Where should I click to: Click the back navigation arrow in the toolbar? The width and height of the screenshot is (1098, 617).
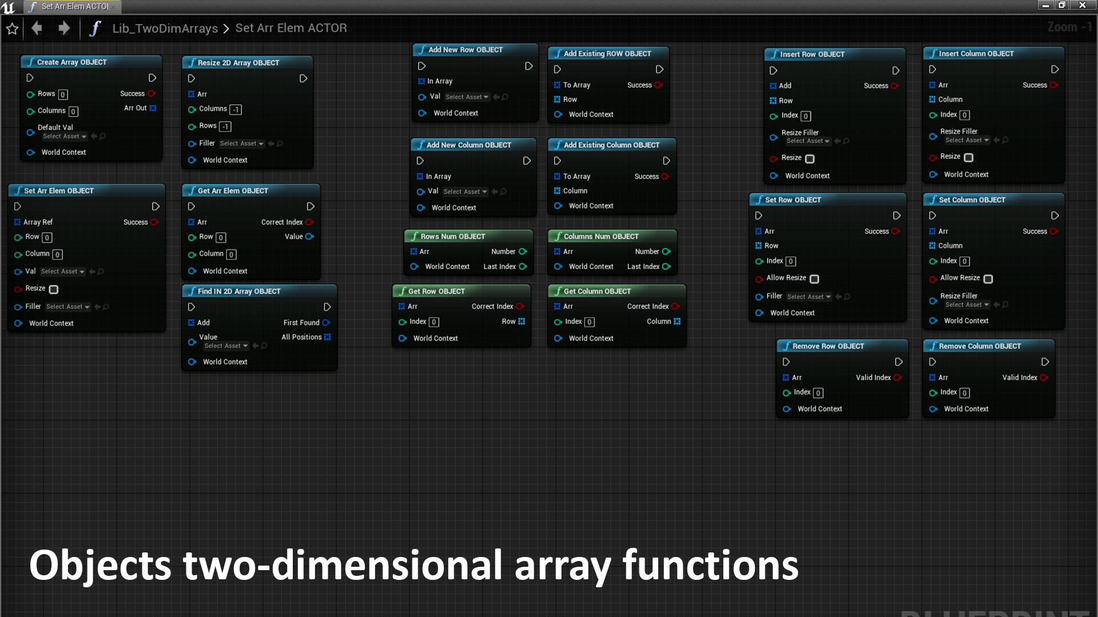[x=36, y=27]
